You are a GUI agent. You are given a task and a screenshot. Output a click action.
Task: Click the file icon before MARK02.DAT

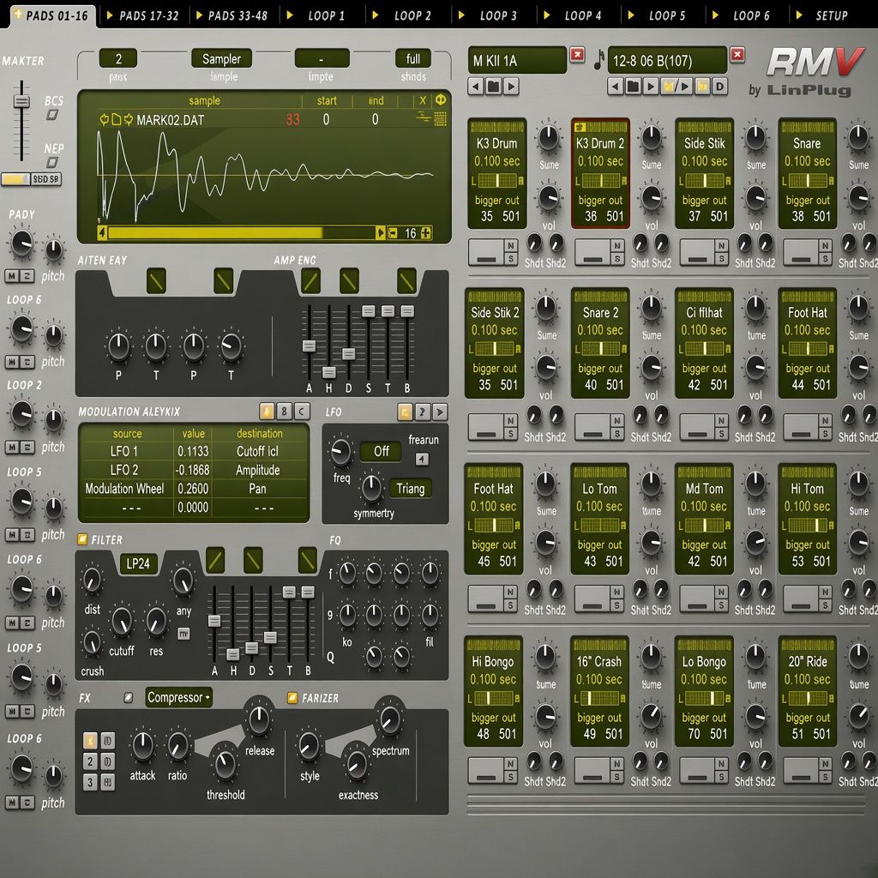(x=117, y=119)
